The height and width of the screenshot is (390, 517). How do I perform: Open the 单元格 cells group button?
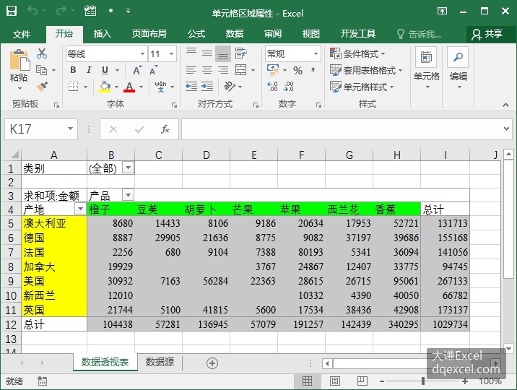[x=426, y=68]
